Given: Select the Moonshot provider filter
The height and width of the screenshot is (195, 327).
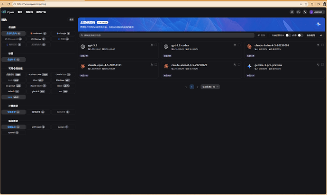Looking at the screenshot, I should point(14,39).
